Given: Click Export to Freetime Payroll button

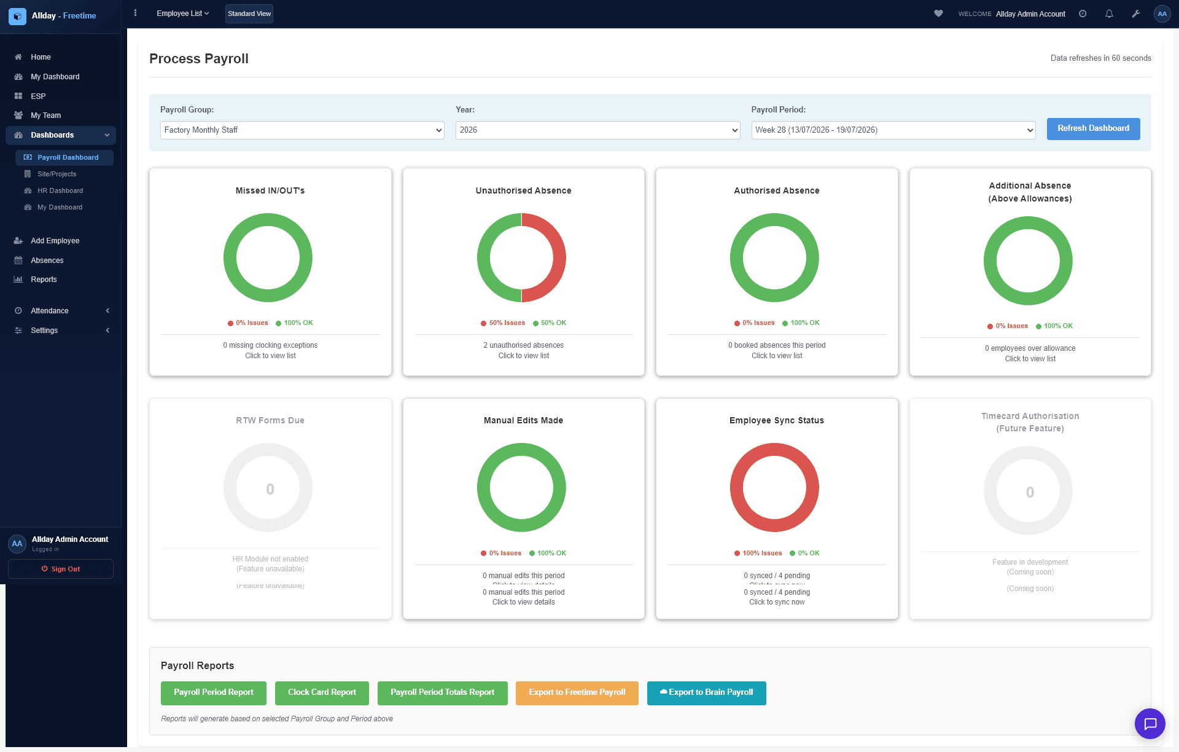Looking at the screenshot, I should click(x=577, y=693).
